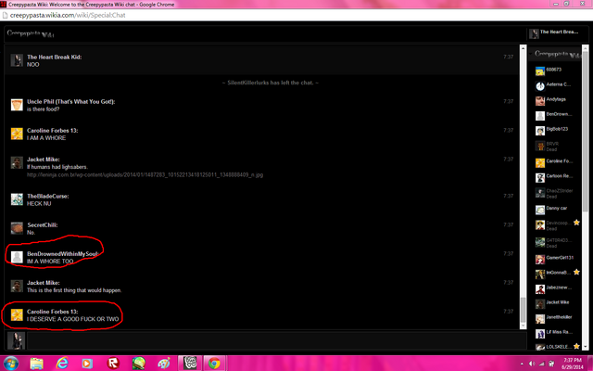Viewport: 593px width, 371px height.
Task: Open Windows Explorer from the taskbar
Action: pos(37,364)
